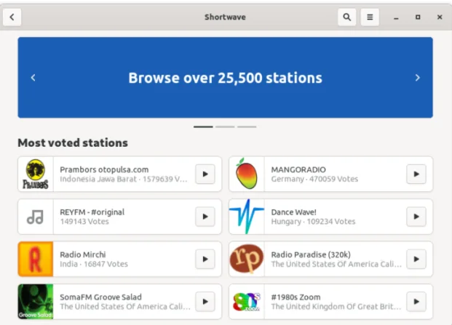
Task: Start playing REYFM #original
Action: [x=205, y=217]
